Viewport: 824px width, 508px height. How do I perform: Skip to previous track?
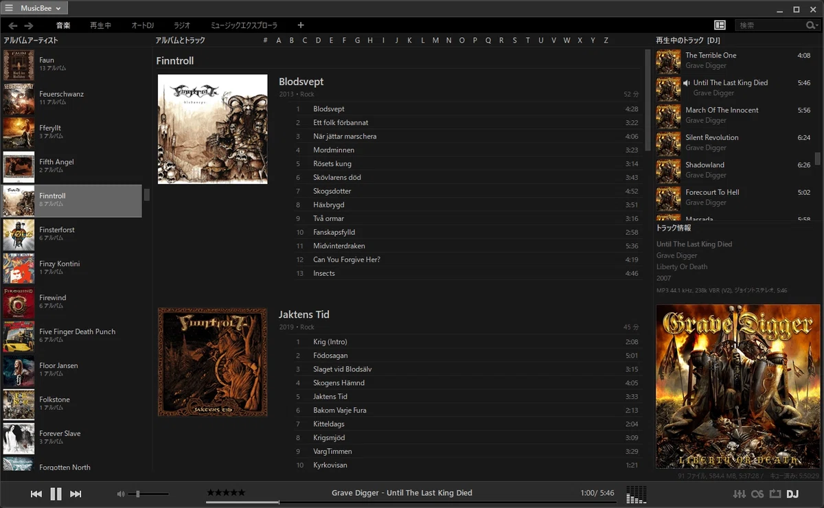pyautogui.click(x=36, y=494)
